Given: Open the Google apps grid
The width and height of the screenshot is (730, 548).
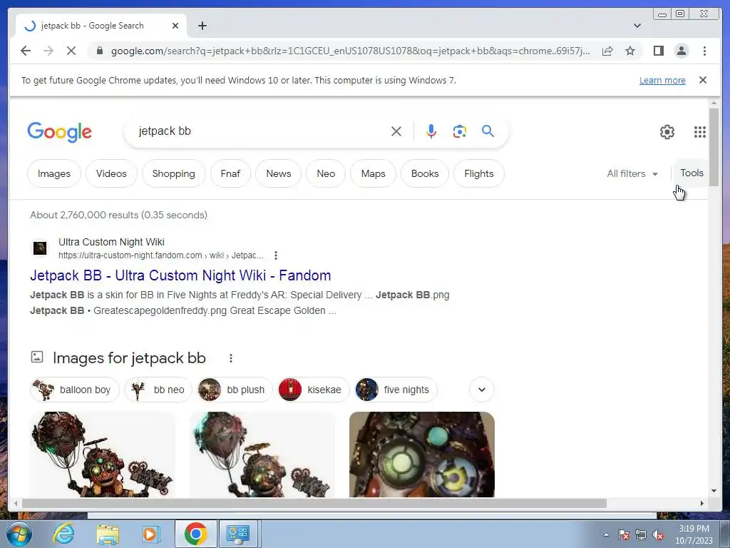Looking at the screenshot, I should [x=699, y=132].
